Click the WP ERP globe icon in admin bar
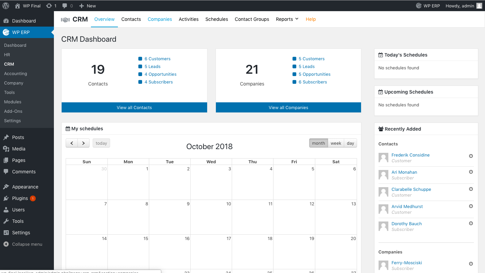 419,6
